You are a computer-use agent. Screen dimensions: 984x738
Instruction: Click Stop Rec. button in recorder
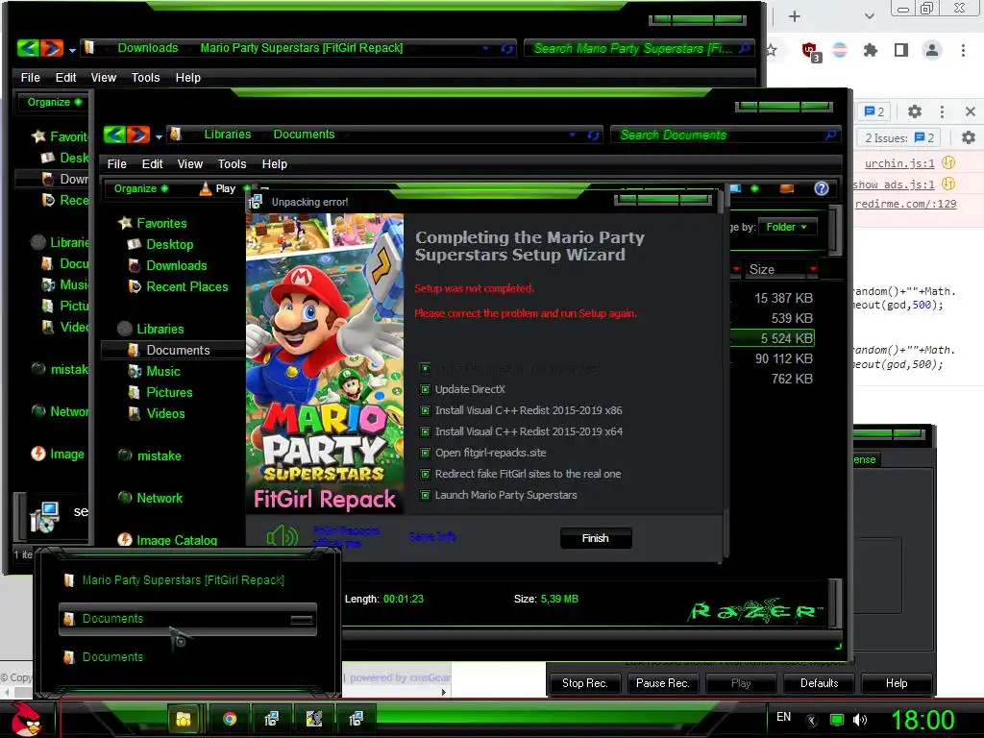(x=585, y=683)
